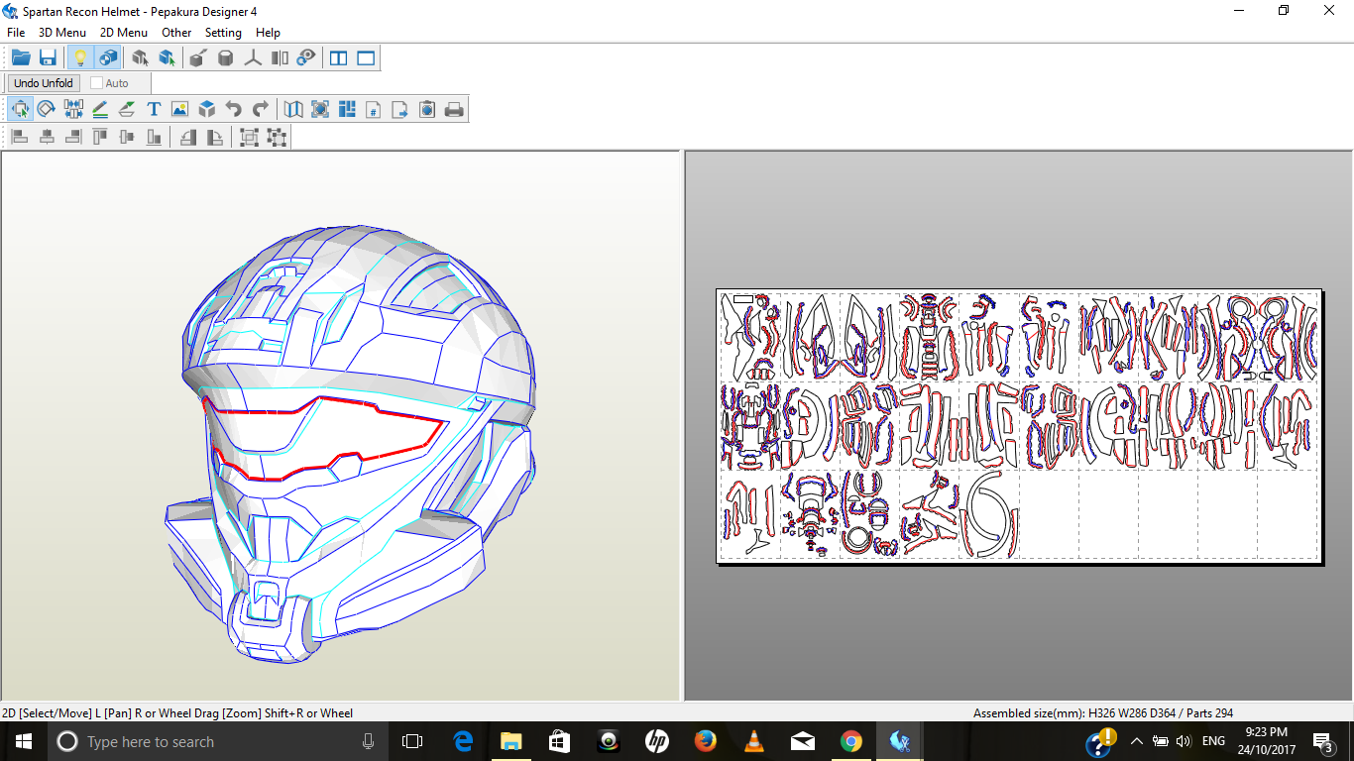Select the blue cube with green cursor tool
1354x761 pixels.
[x=168, y=57]
